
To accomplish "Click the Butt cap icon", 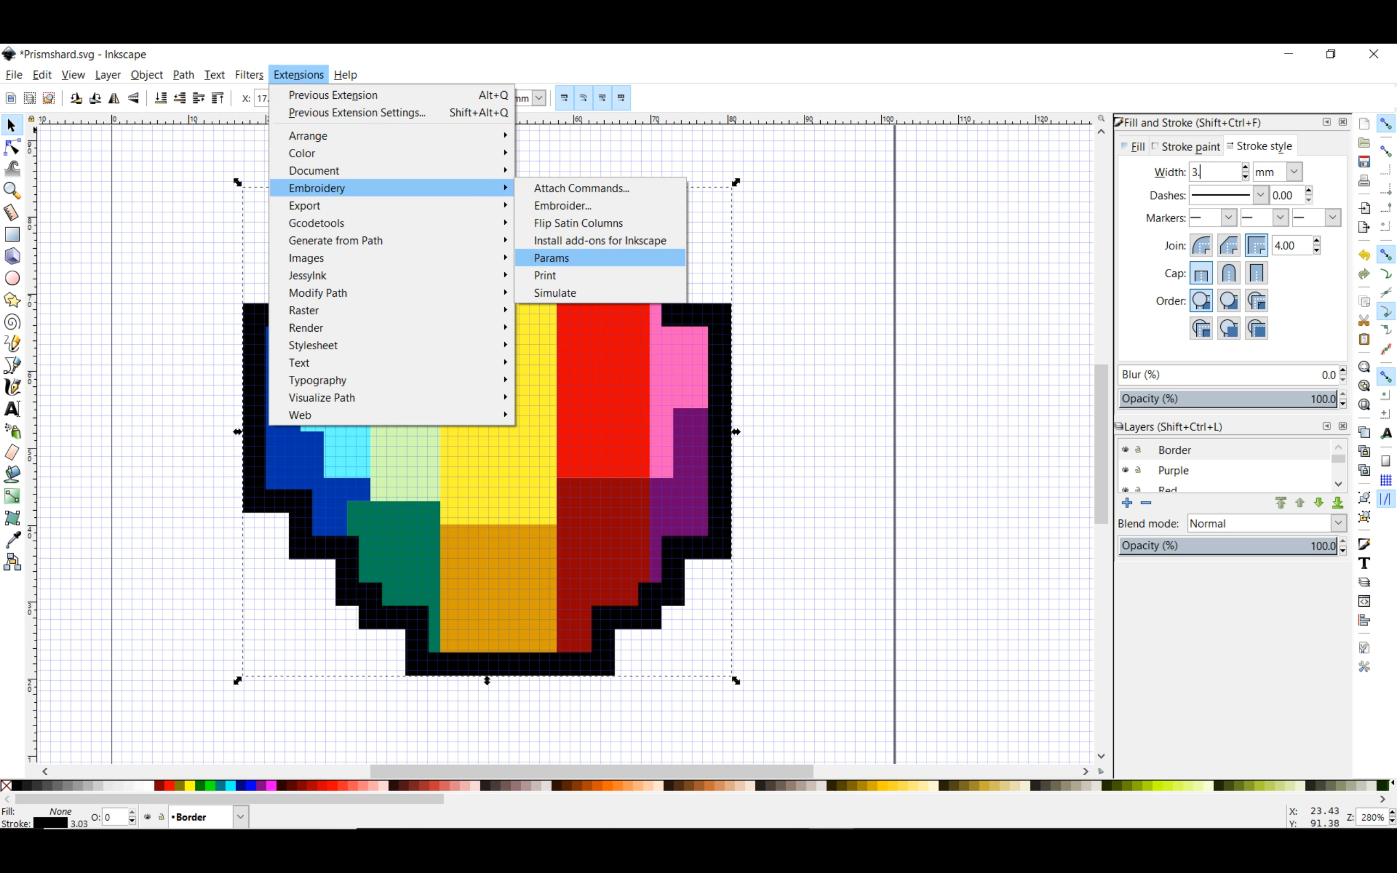I will 1199,273.
